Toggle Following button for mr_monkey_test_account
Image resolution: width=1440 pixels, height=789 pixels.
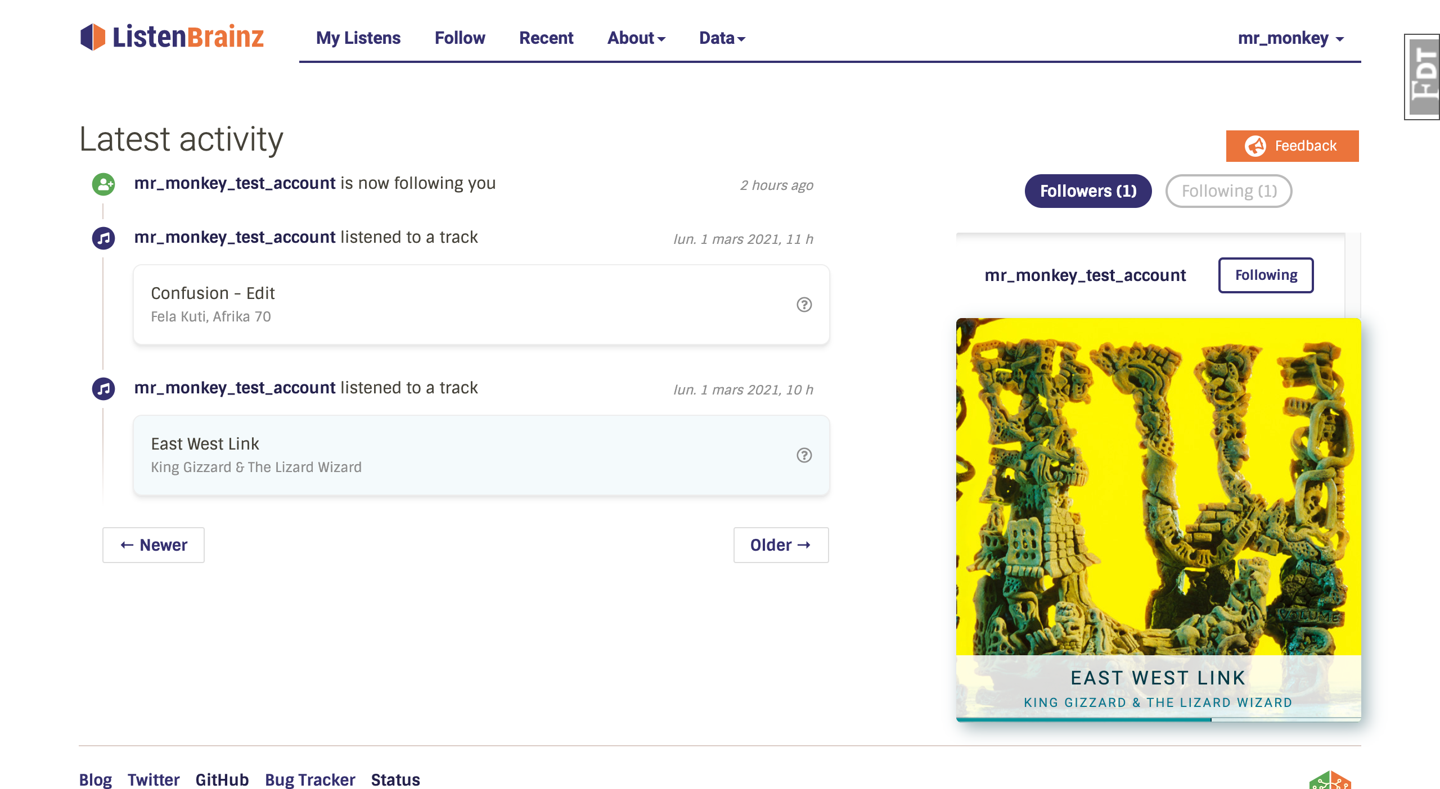click(1266, 275)
